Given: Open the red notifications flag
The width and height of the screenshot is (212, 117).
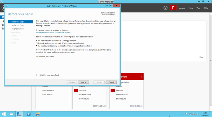Looking at the screenshot, I should coord(174,8).
